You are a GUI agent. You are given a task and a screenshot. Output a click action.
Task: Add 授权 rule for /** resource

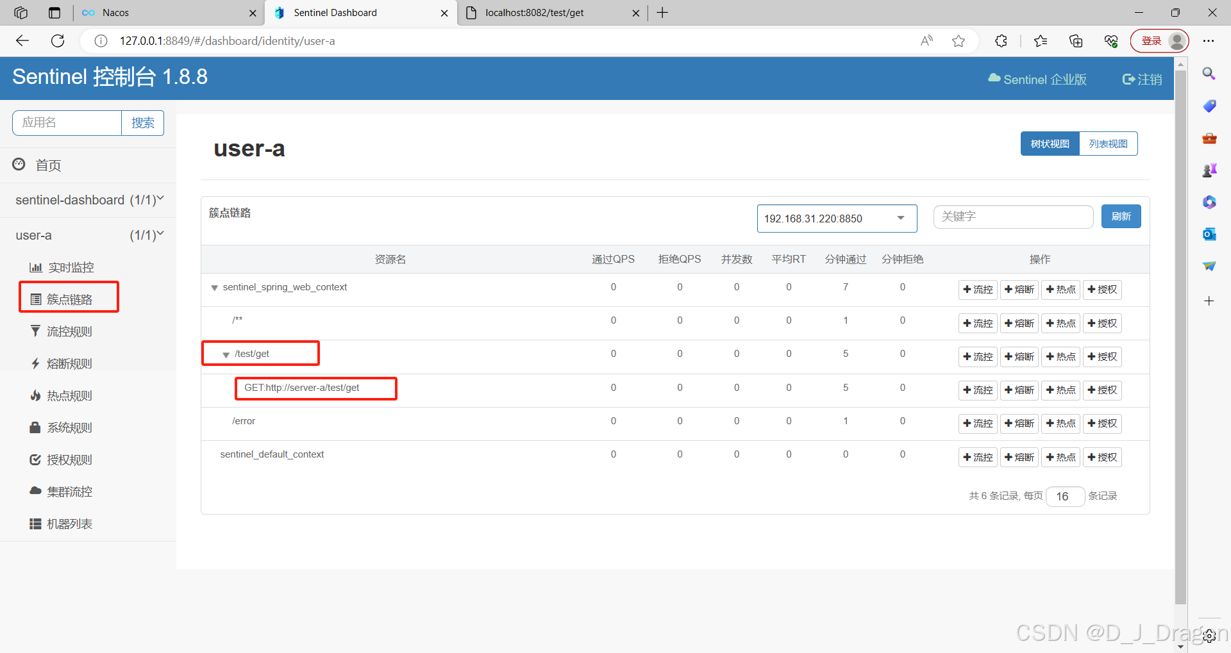(x=1102, y=323)
